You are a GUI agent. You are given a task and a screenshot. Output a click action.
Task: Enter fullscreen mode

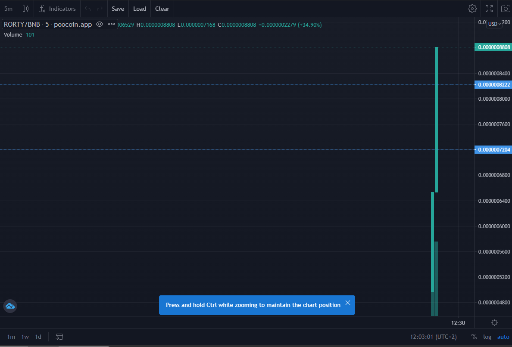pyautogui.click(x=489, y=9)
